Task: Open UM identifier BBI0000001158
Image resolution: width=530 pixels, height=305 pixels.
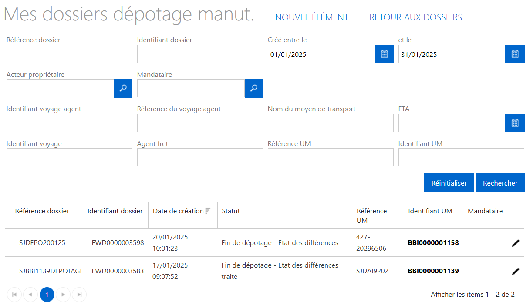Action: 433,243
